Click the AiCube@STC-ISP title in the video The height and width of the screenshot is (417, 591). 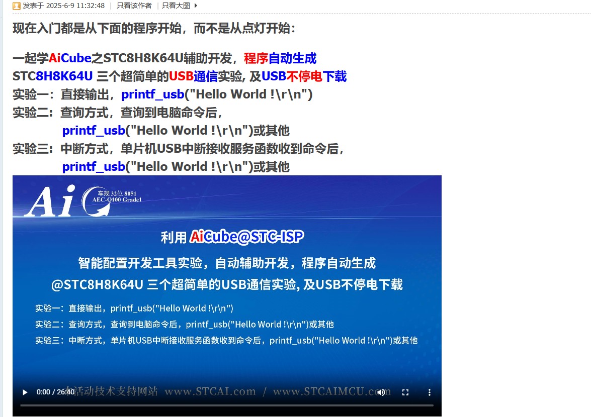coord(247,237)
